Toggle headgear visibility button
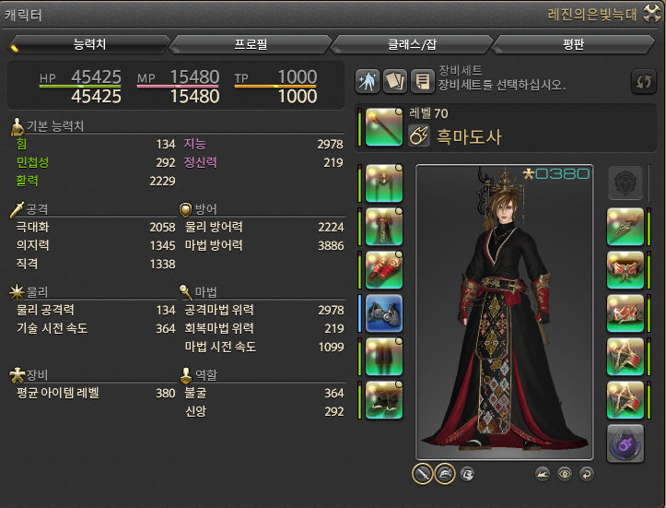 [445, 474]
